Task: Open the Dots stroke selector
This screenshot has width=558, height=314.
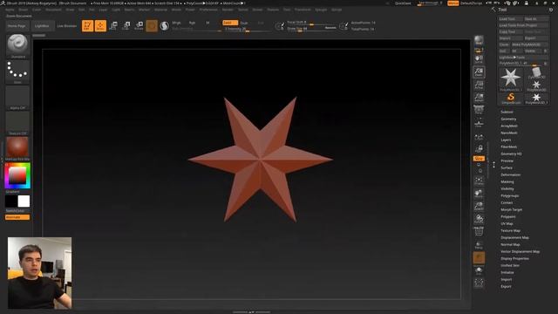Action: (17, 72)
